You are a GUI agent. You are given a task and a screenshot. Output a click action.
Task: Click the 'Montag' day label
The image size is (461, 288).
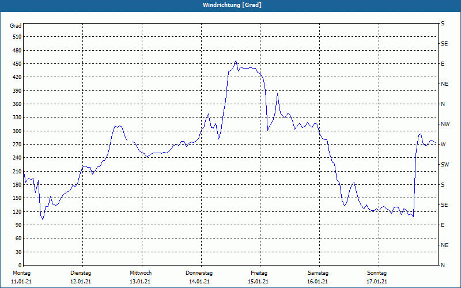(21, 273)
